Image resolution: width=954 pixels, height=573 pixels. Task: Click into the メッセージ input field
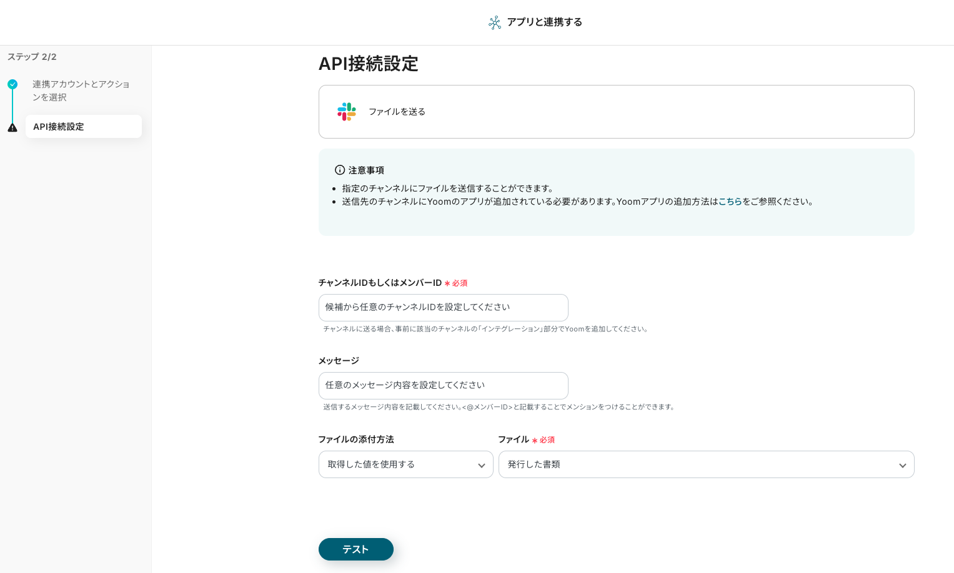(443, 386)
